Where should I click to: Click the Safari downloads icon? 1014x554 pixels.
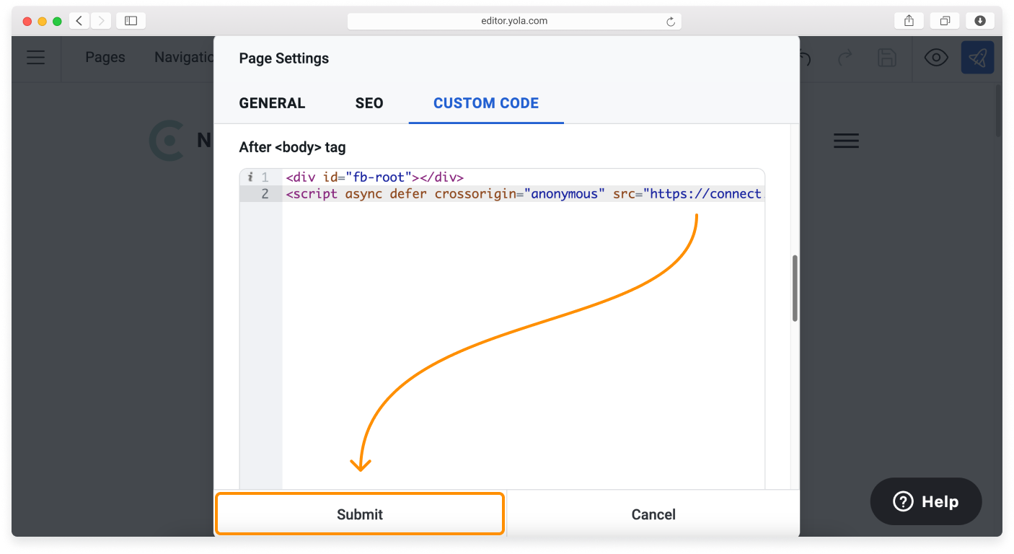[x=979, y=20]
